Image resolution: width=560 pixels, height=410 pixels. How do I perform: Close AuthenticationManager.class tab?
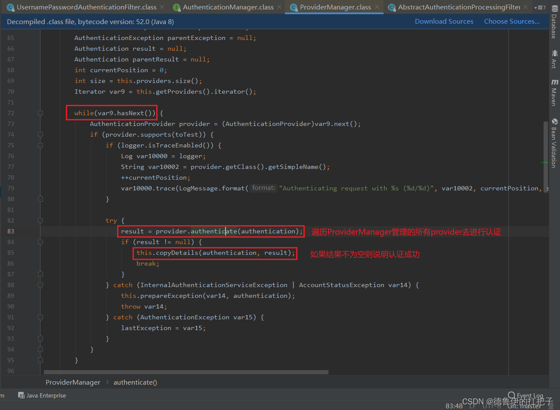279,7
